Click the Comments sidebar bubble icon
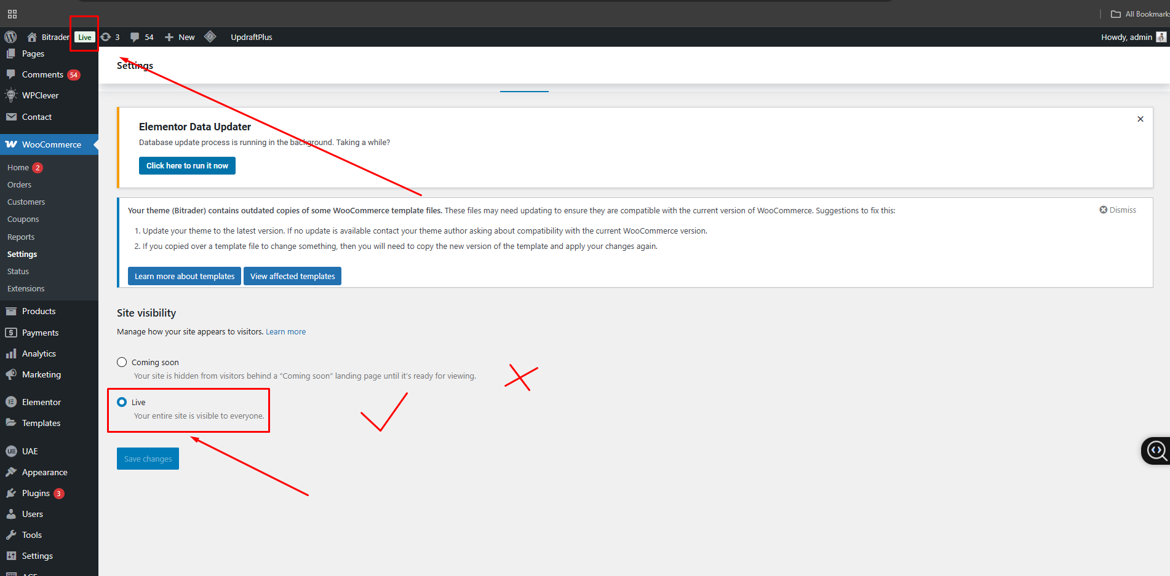The width and height of the screenshot is (1170, 576). coord(10,74)
